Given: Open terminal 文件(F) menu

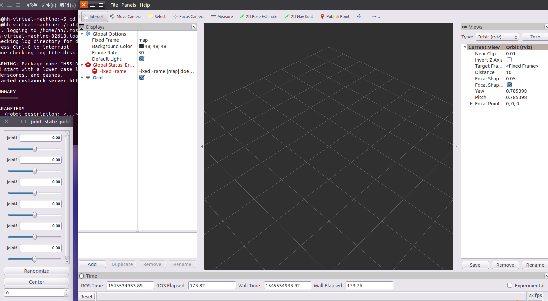Looking at the screenshot, I should 48,5.
